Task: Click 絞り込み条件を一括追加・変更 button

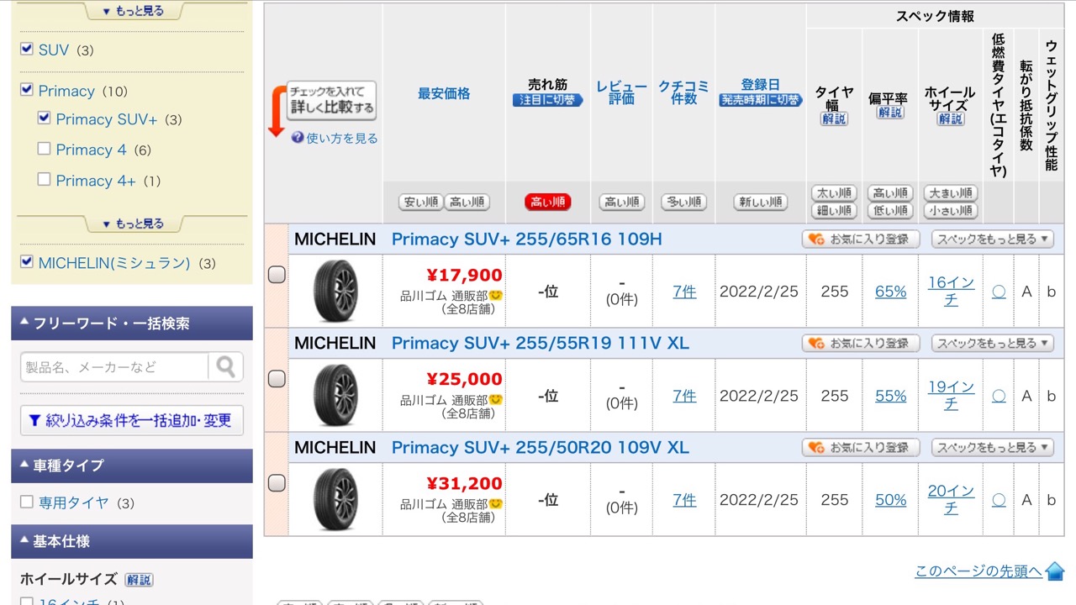Action: (x=132, y=420)
